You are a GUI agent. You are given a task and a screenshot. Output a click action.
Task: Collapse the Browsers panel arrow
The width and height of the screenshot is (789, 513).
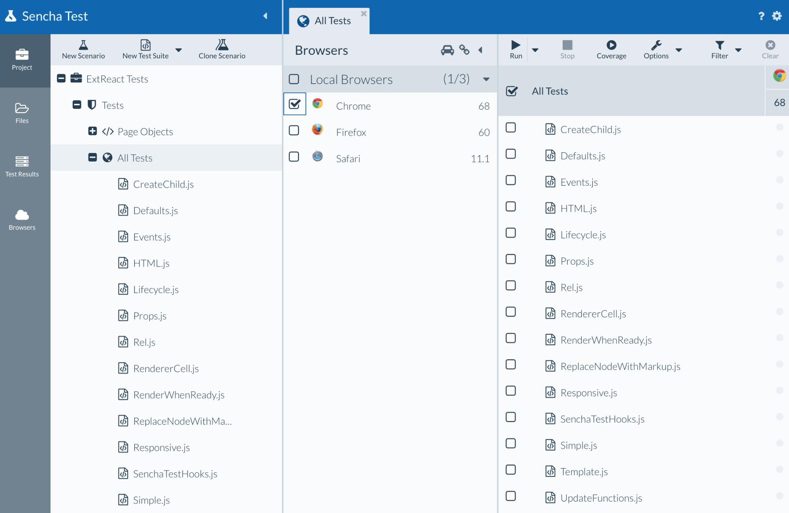[x=480, y=50]
